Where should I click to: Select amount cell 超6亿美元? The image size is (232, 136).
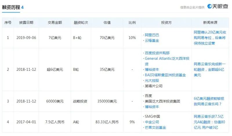coord(55,69)
